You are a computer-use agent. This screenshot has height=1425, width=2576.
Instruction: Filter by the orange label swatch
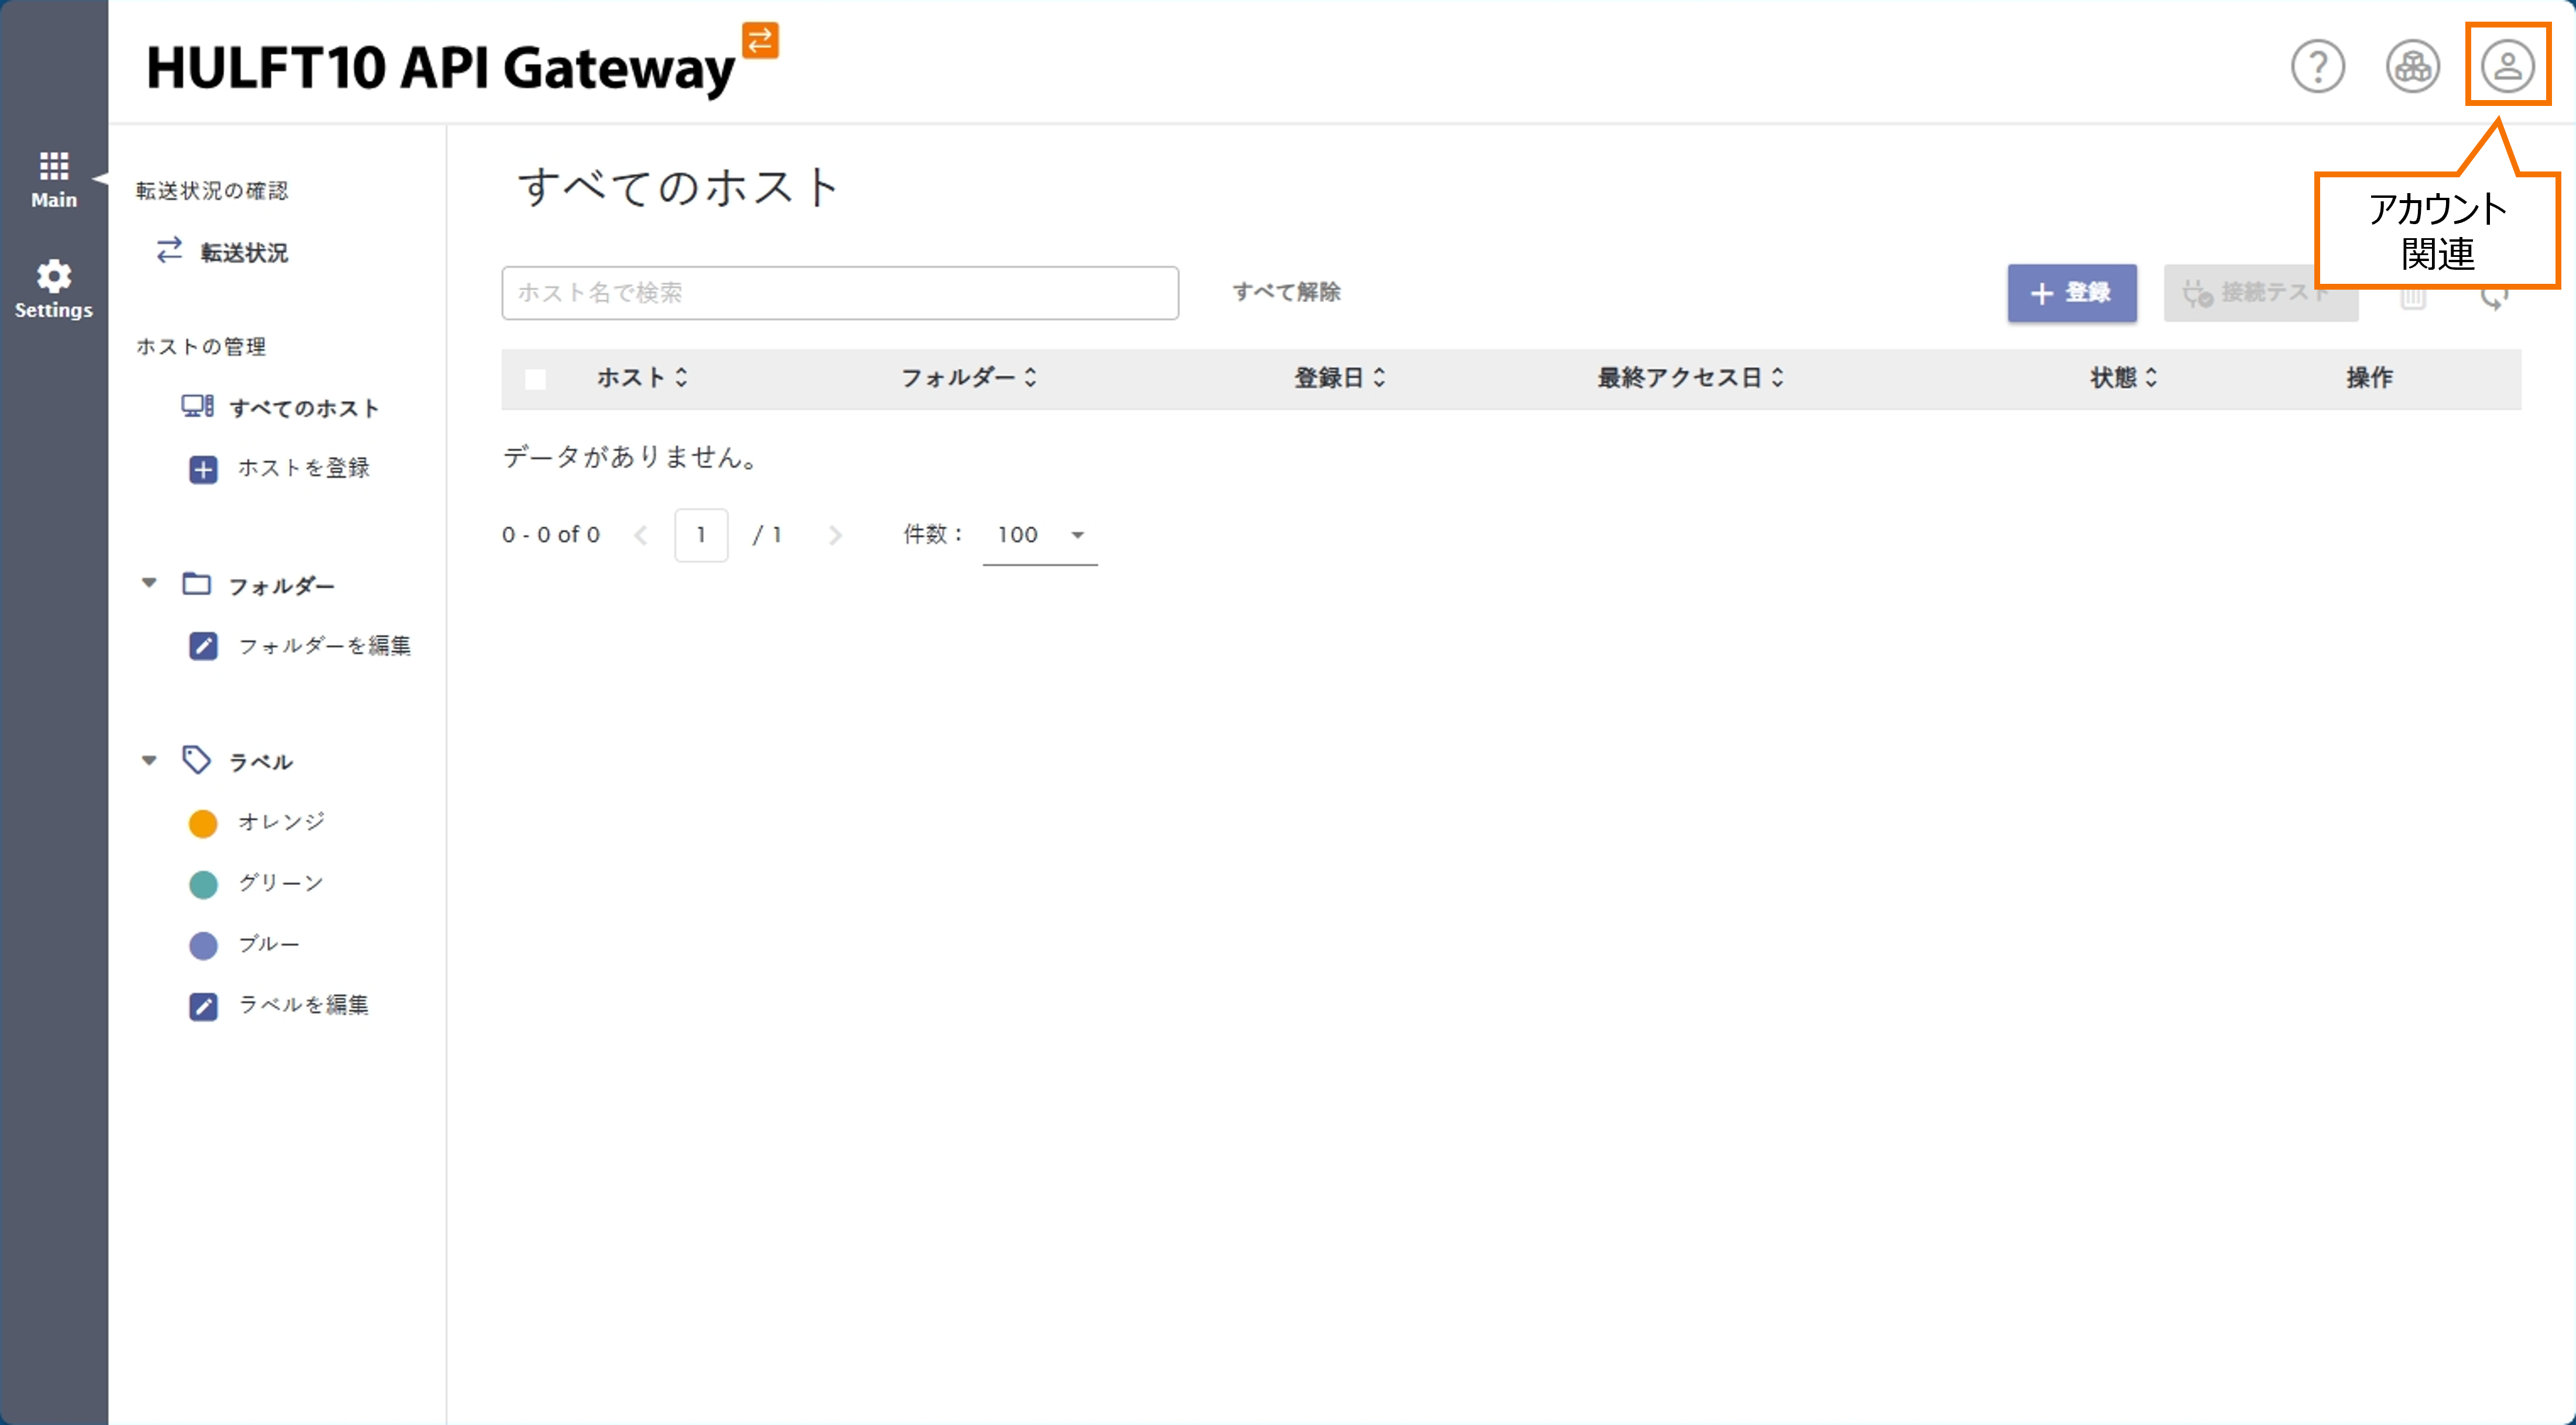coord(203,823)
